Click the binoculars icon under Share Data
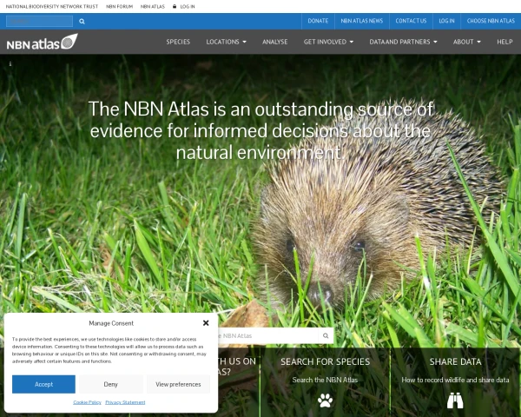The image size is (521, 417). pyautogui.click(x=455, y=400)
